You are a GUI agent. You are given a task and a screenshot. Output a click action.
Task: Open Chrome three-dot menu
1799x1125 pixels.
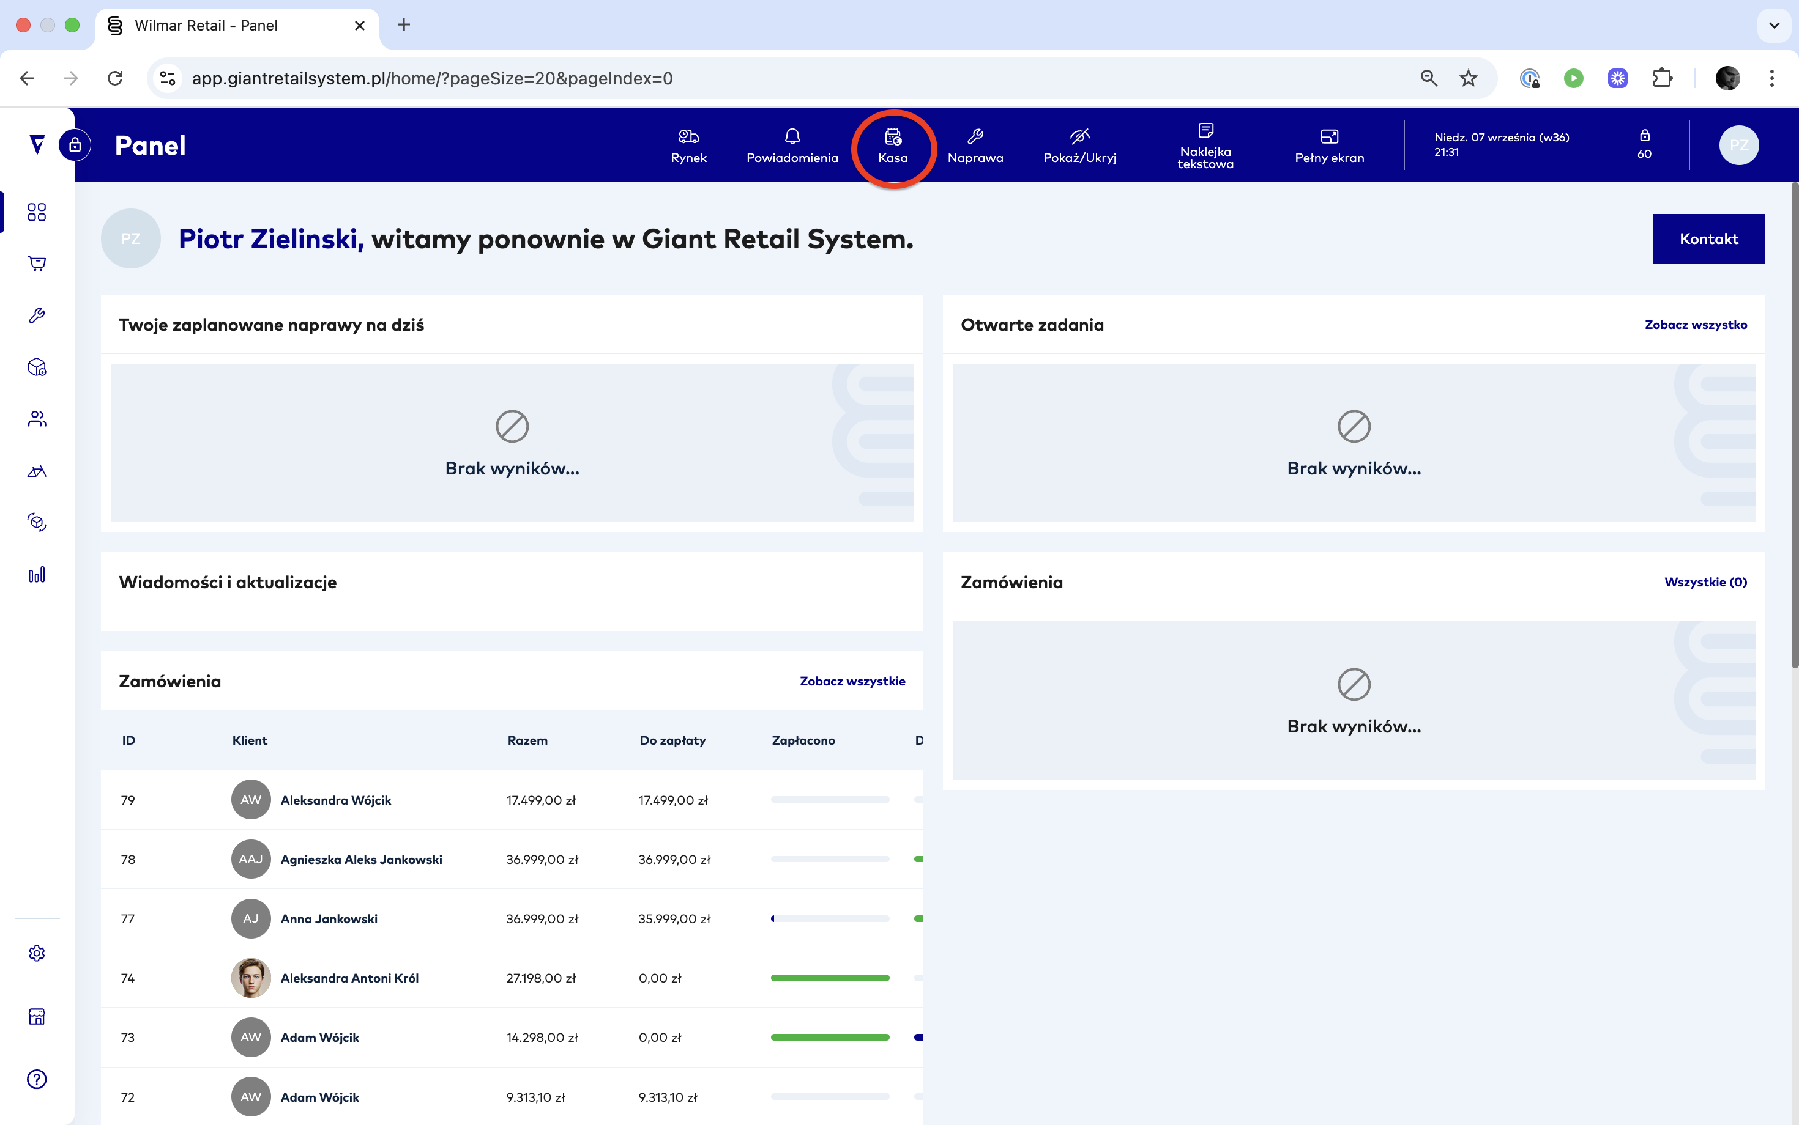coord(1771,78)
